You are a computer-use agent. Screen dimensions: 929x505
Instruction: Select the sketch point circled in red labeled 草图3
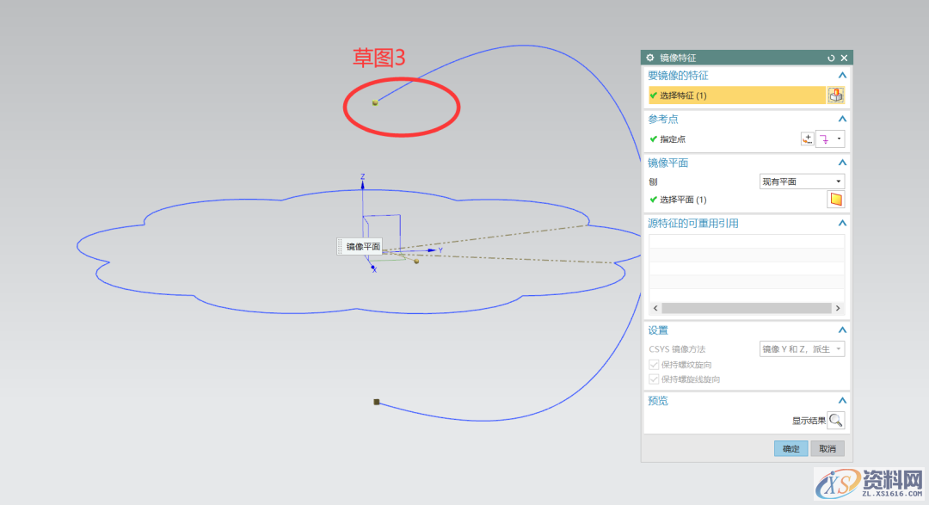pos(376,102)
